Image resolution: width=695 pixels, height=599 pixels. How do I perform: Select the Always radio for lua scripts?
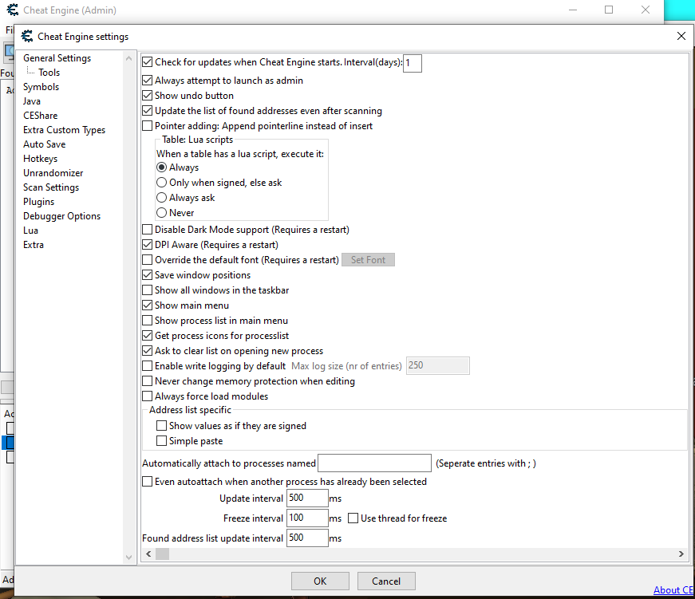[162, 167]
